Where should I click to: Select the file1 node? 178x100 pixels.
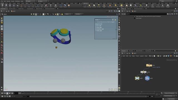pyautogui.click(x=149, y=65)
